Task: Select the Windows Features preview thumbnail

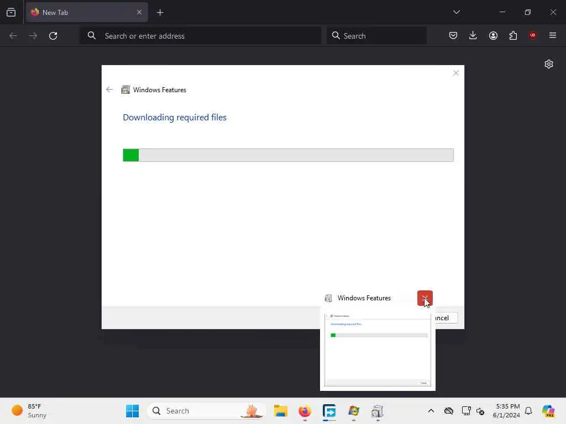Action: [378, 349]
